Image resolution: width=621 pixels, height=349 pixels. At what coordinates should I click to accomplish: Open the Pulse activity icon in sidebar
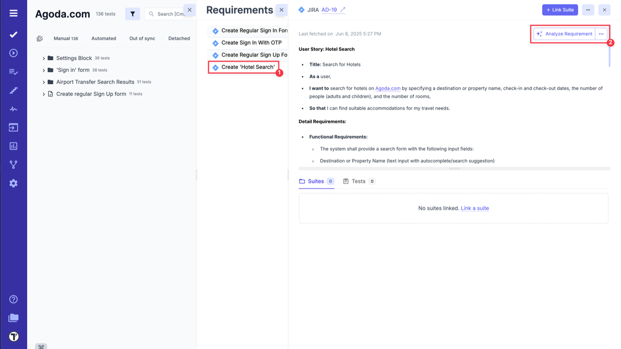[13, 109]
